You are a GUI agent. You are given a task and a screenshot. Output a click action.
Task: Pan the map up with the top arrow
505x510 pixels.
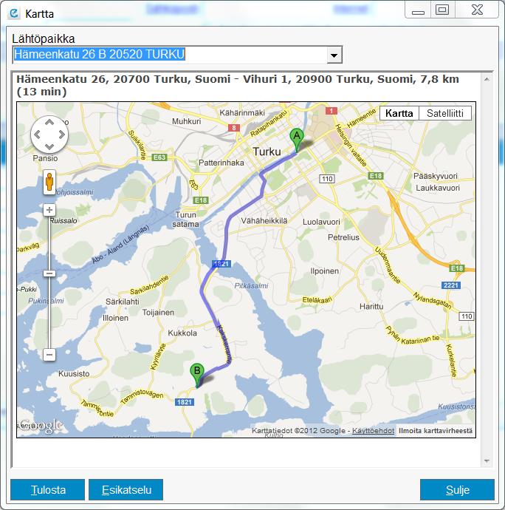click(x=49, y=123)
